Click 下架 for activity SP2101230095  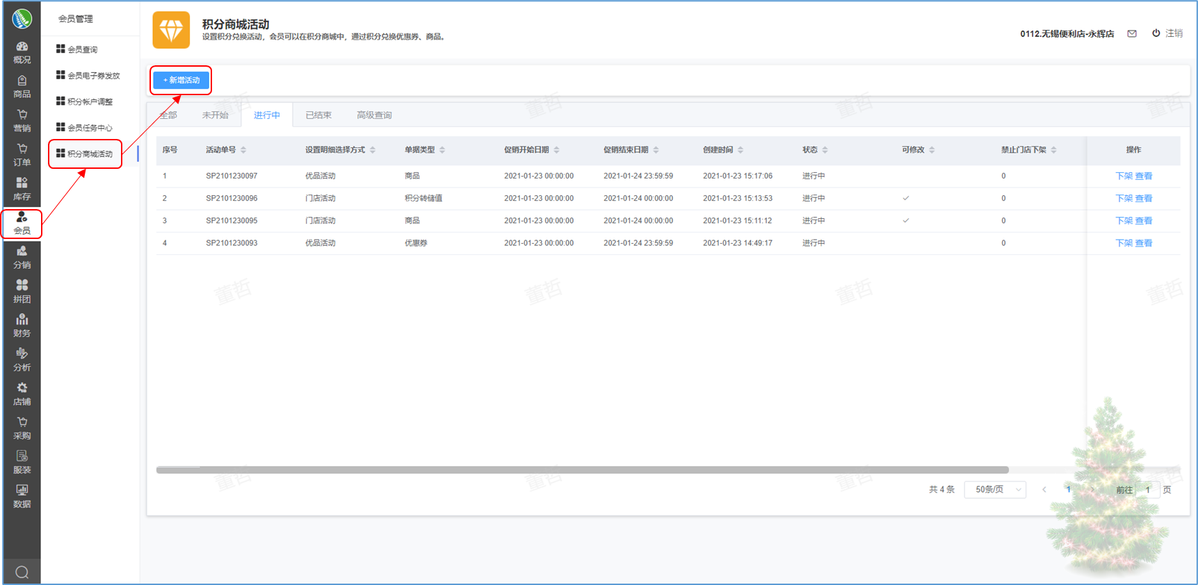coord(1124,220)
